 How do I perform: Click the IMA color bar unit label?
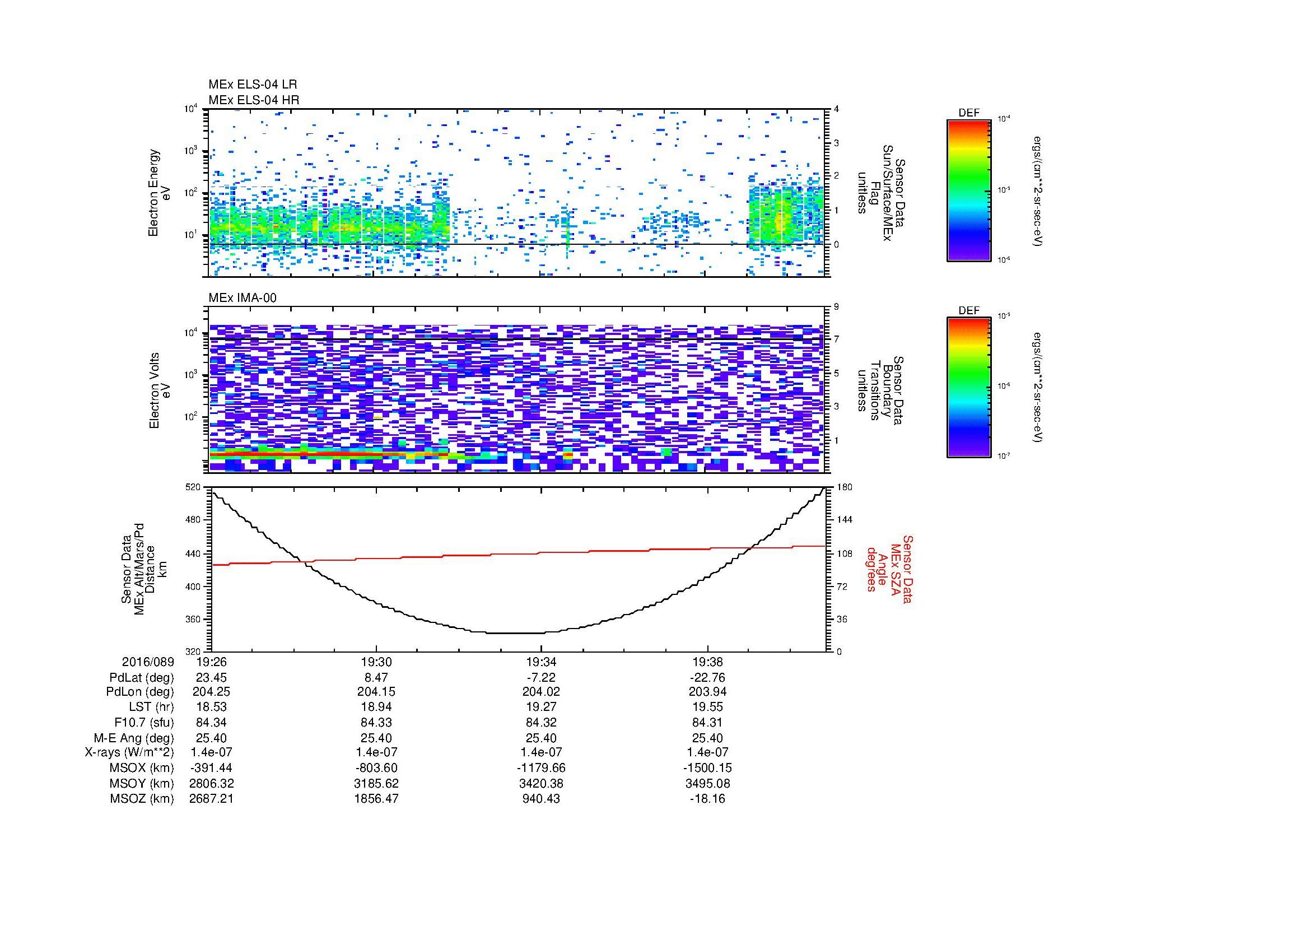tap(1038, 388)
